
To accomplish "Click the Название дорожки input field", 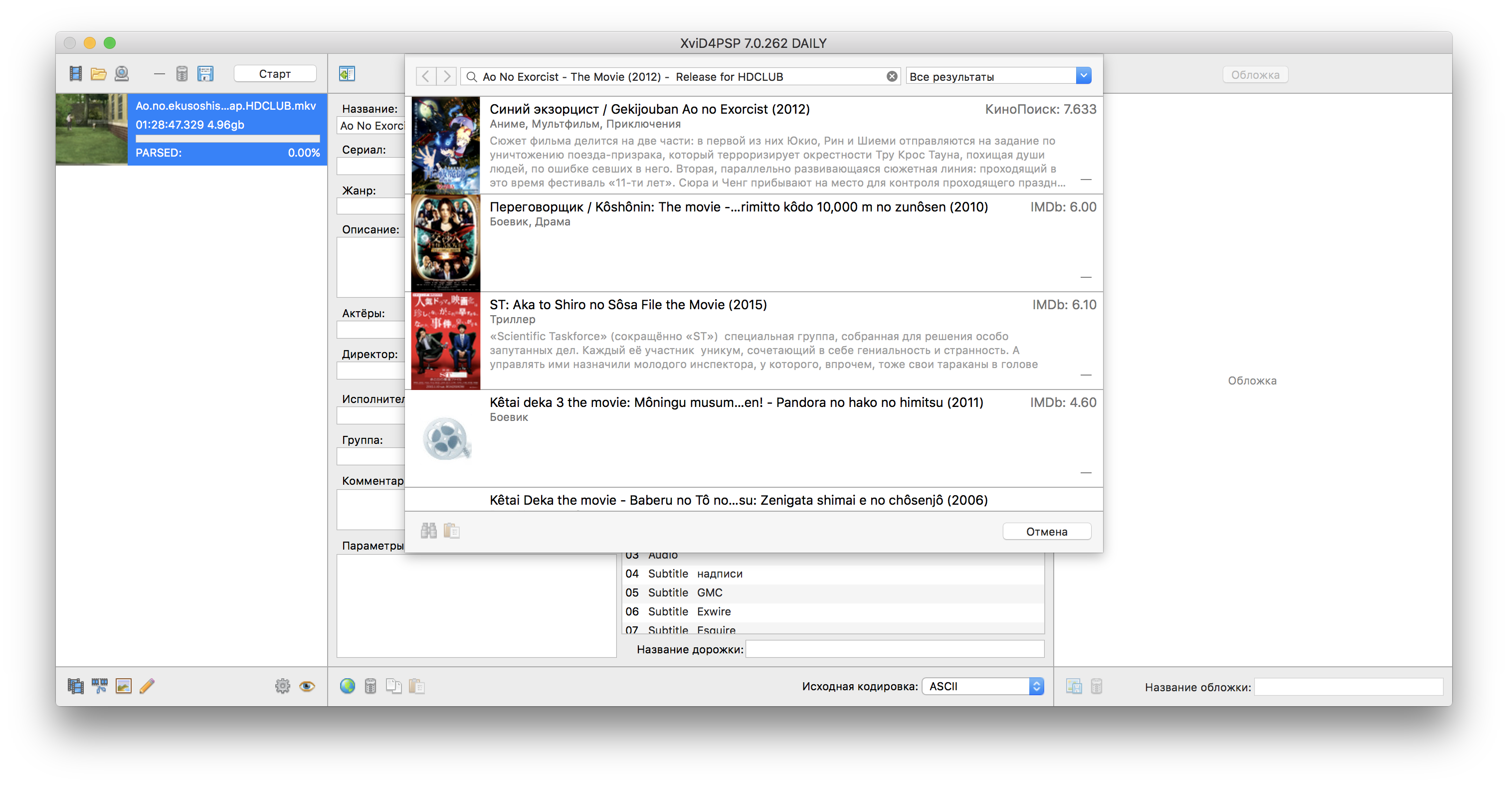I will tap(894, 649).
